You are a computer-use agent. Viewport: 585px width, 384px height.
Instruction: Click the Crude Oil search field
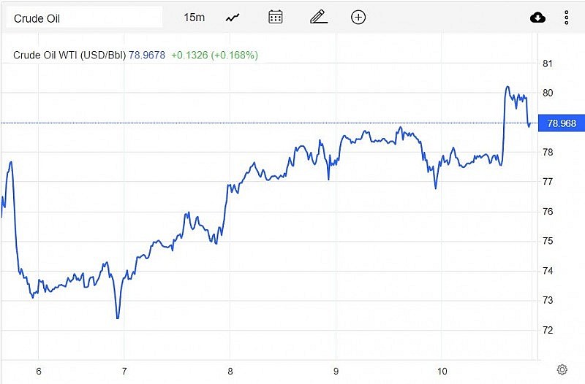coord(84,18)
